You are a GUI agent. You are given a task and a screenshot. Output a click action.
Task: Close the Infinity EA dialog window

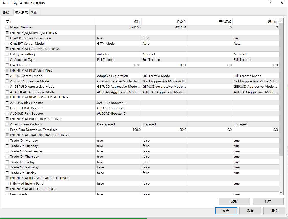(282, 3)
